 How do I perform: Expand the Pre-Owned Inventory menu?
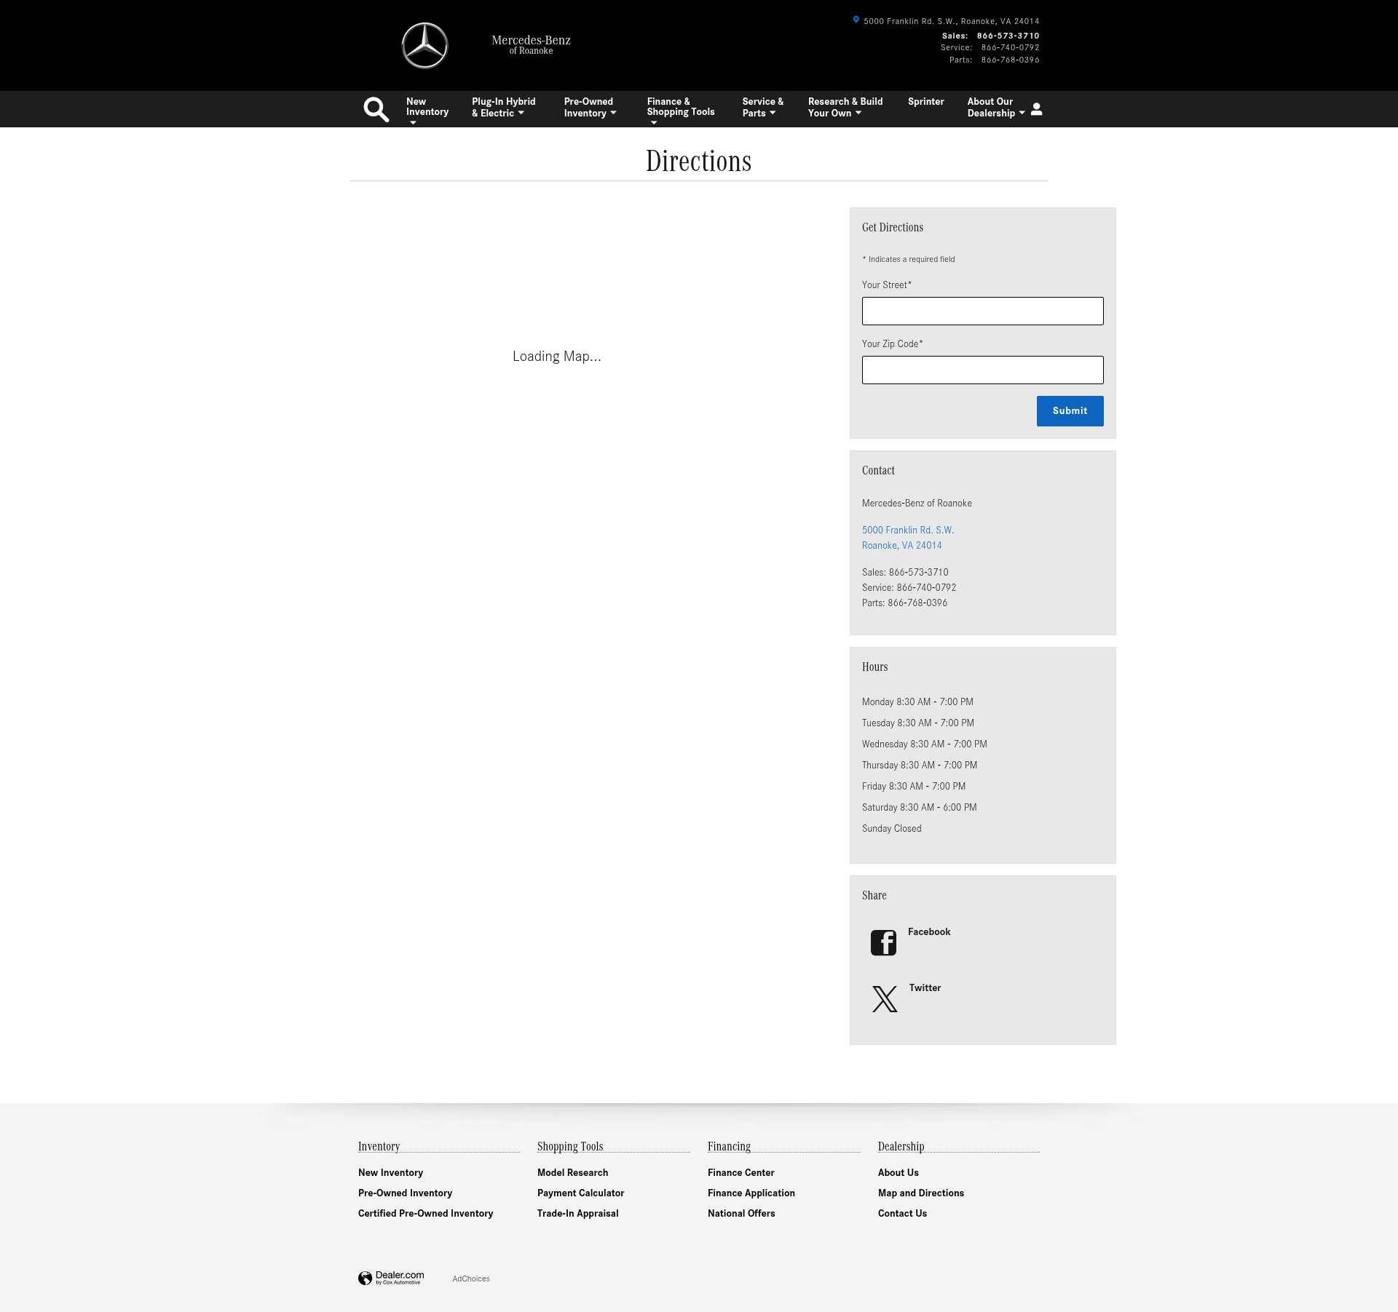click(590, 107)
